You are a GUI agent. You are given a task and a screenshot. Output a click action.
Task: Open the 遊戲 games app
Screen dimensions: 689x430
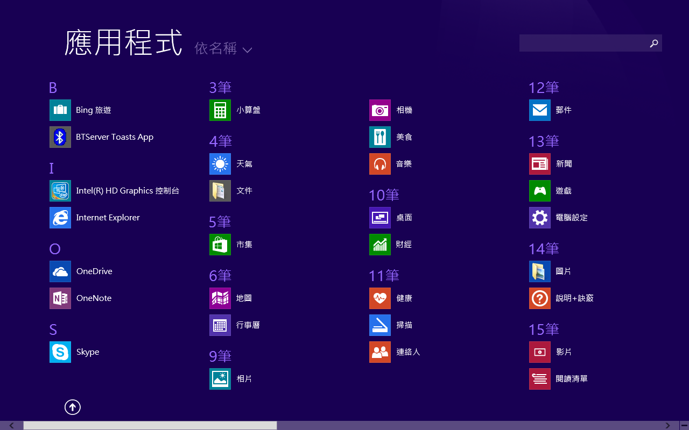[x=540, y=191]
